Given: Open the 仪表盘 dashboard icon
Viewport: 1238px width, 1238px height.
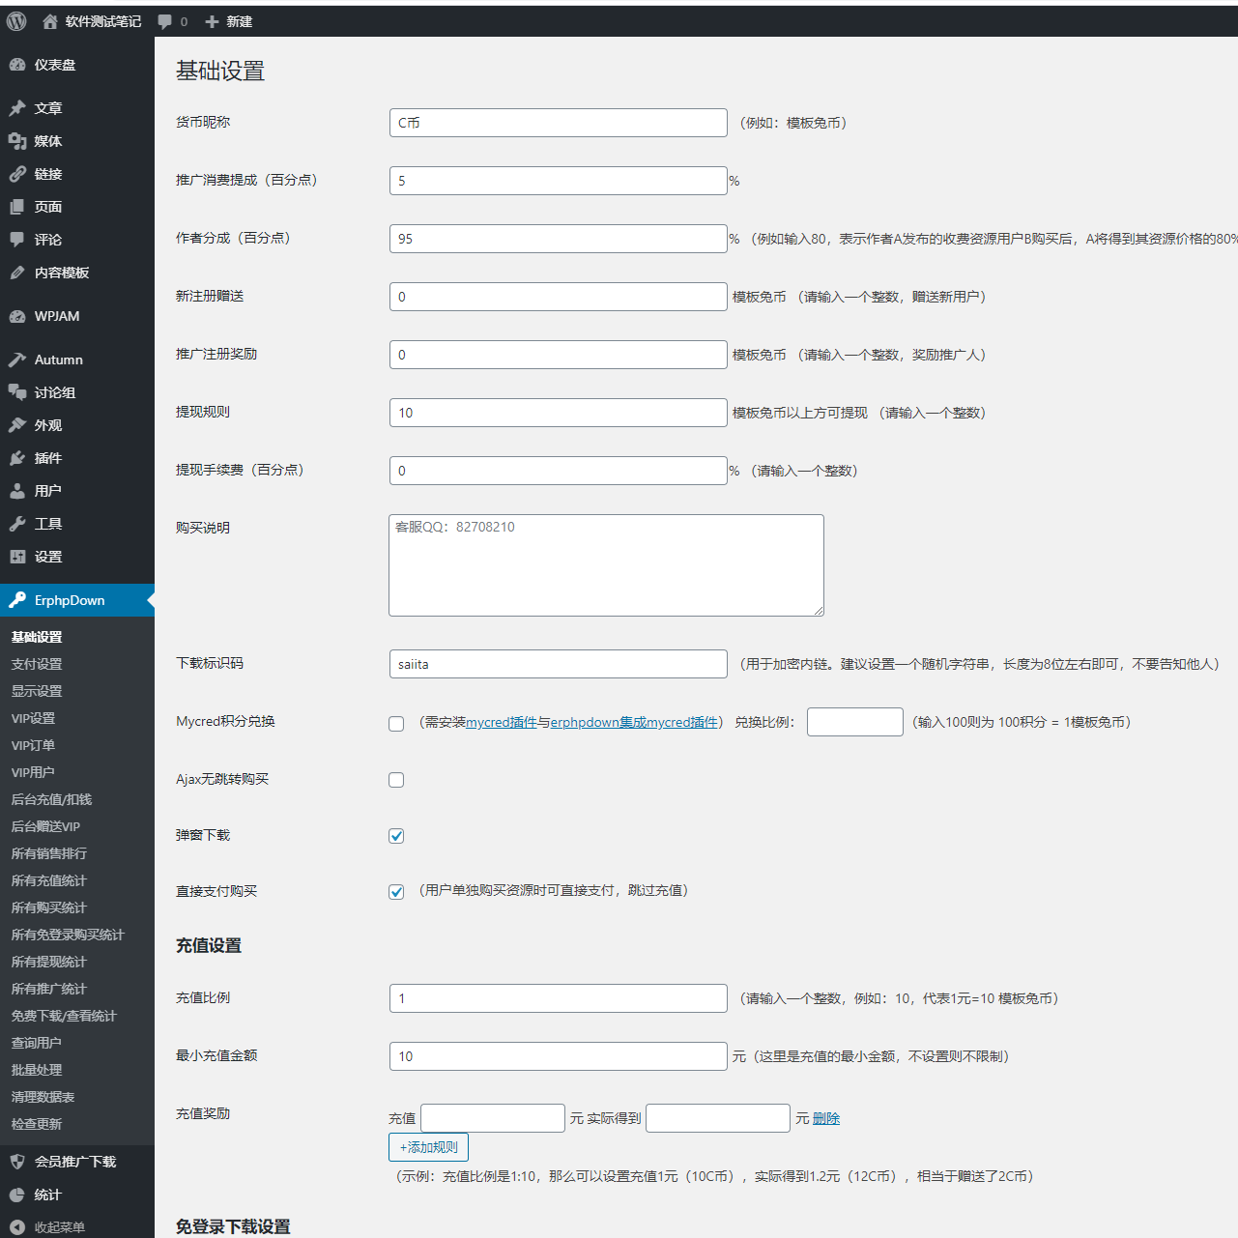Looking at the screenshot, I should click(17, 65).
